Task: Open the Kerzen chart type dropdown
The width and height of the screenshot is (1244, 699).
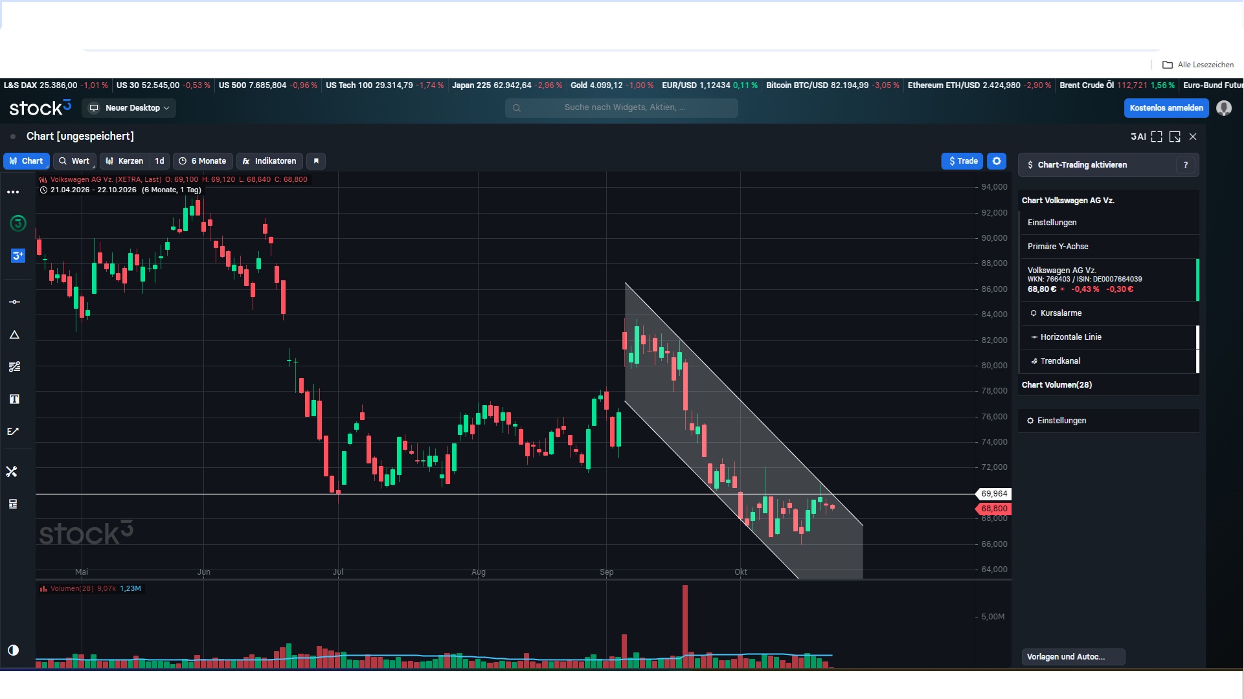Action: click(125, 161)
